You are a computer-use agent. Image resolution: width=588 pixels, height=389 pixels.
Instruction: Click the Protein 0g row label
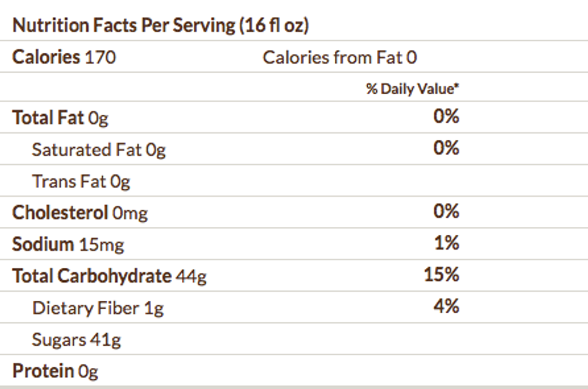(x=55, y=371)
